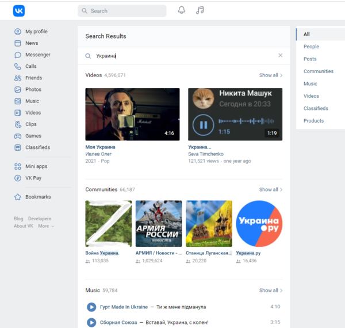This screenshot has height=328, width=345.
Task: Click the Mini apps grid icon
Action: 18,166
